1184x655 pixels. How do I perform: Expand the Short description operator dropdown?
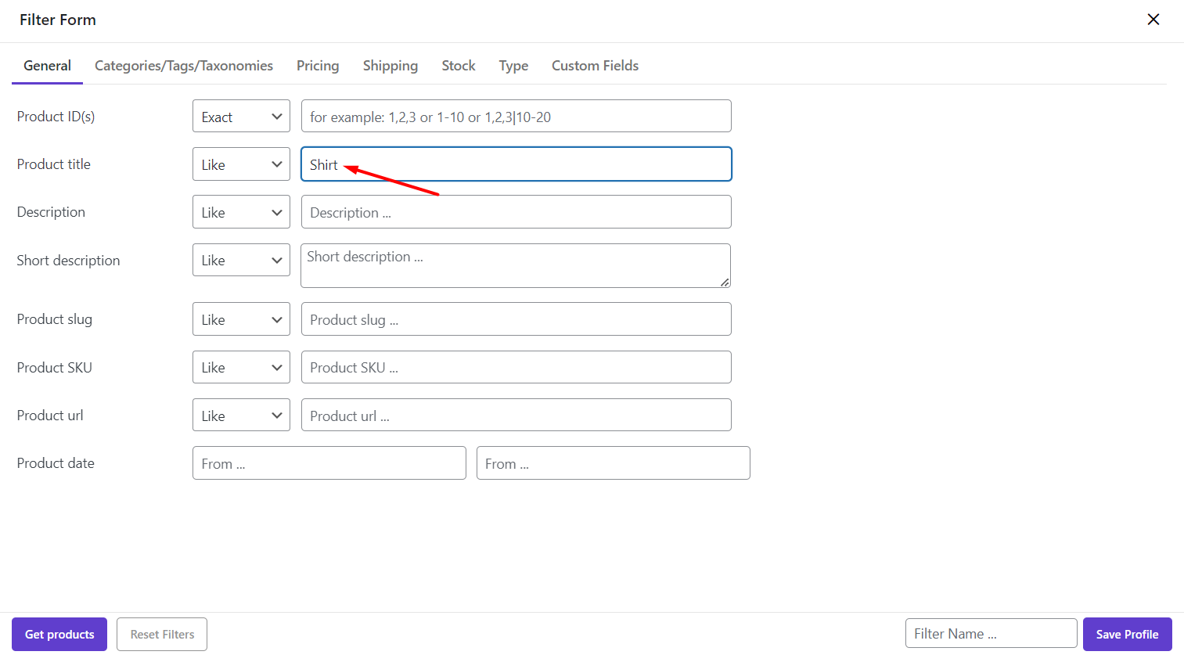click(241, 260)
